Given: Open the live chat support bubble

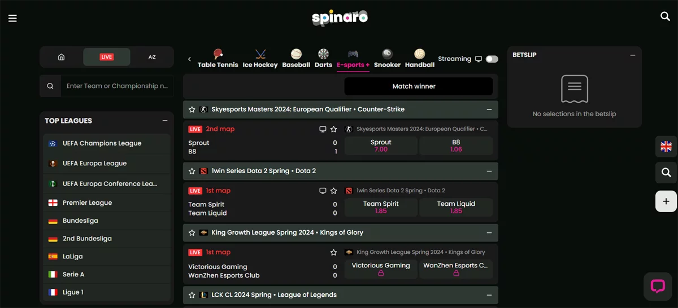Looking at the screenshot, I should click(x=658, y=286).
